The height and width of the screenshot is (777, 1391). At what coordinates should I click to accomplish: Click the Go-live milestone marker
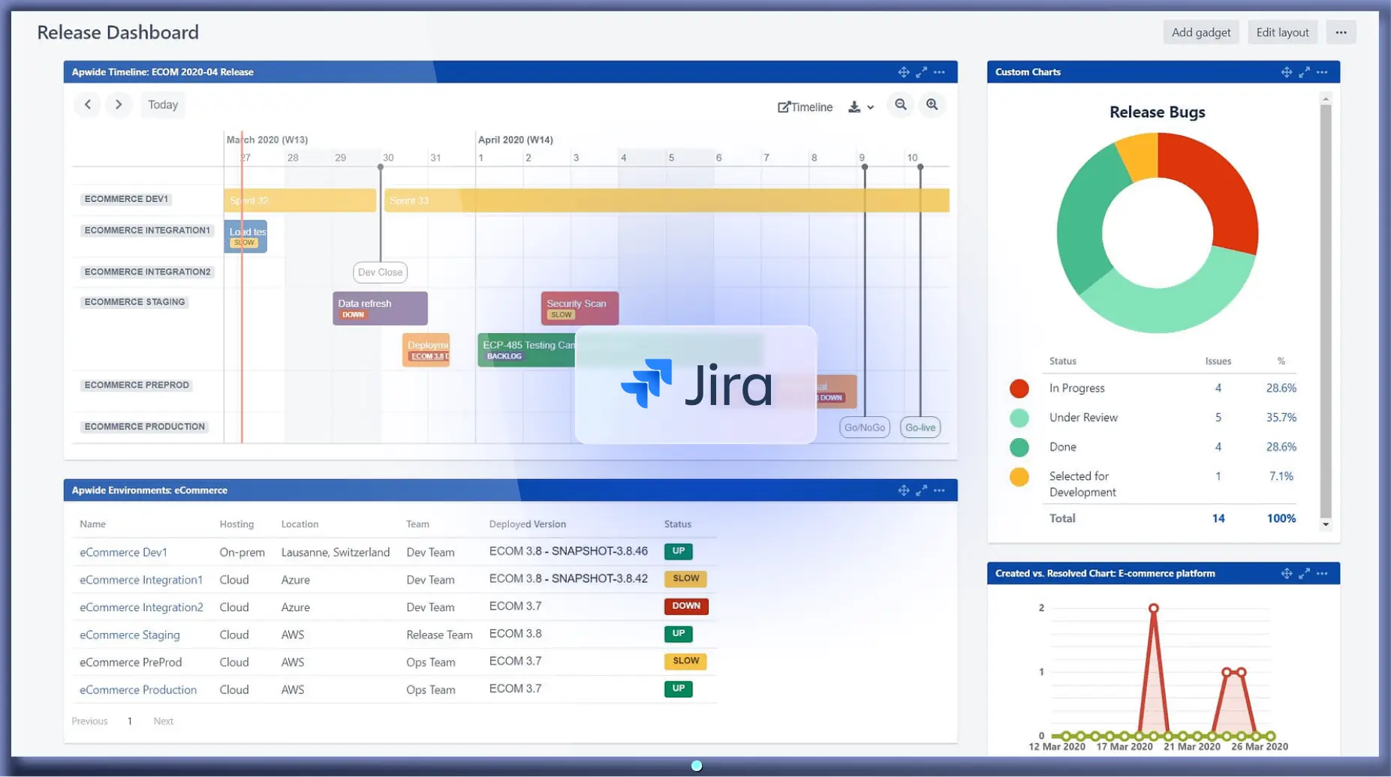click(x=920, y=427)
